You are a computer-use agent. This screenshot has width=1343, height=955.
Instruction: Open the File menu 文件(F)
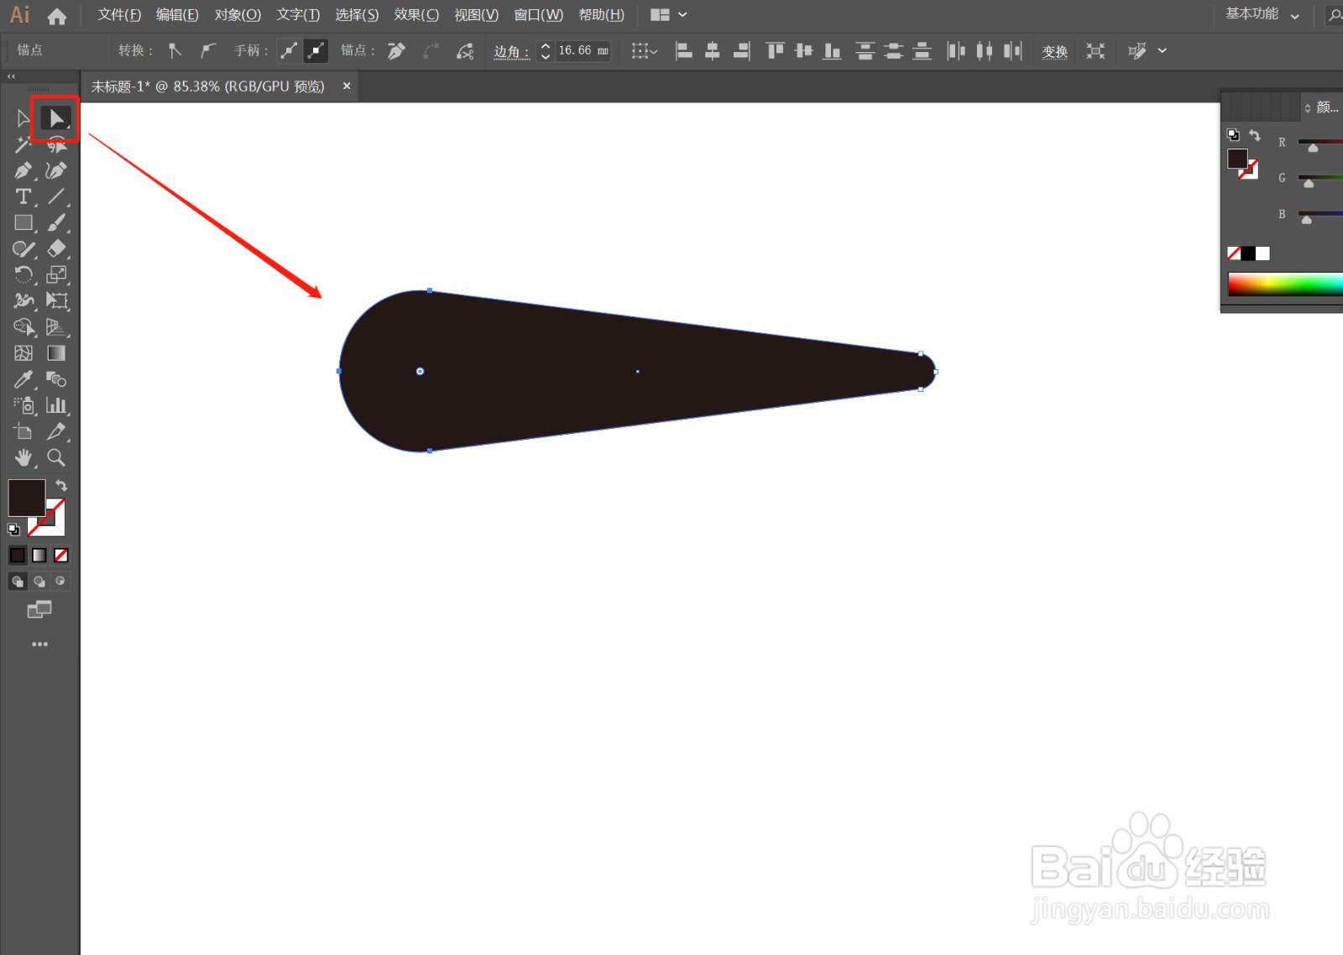119,15
